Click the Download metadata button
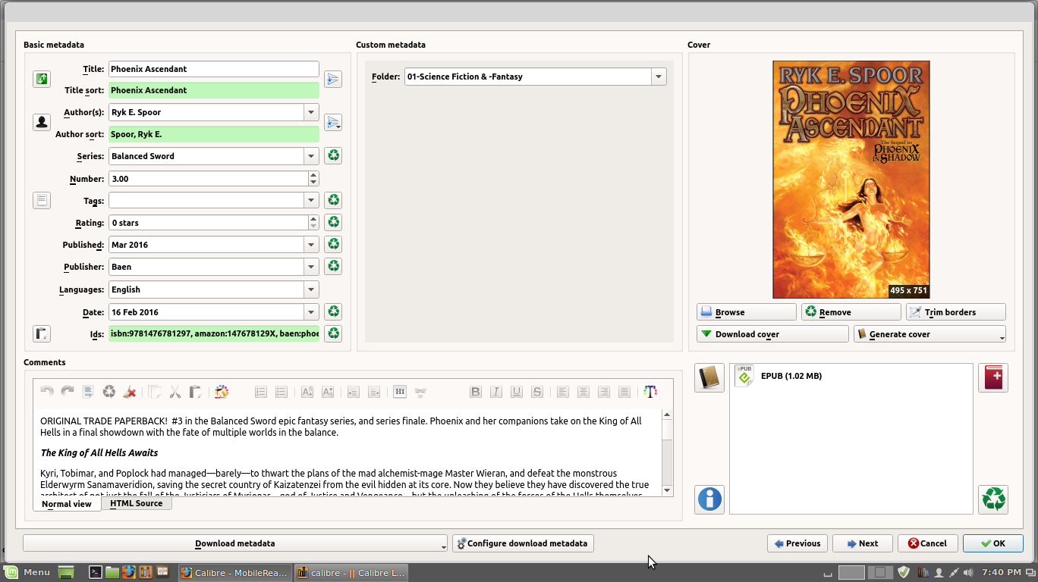 click(235, 543)
